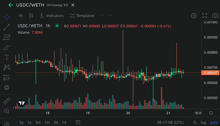Select the ruler measure tool

[7, 101]
